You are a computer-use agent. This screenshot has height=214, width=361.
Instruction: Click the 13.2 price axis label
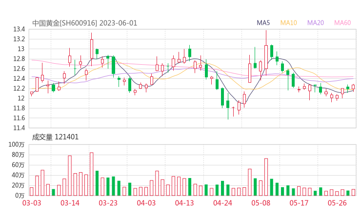(19, 39)
